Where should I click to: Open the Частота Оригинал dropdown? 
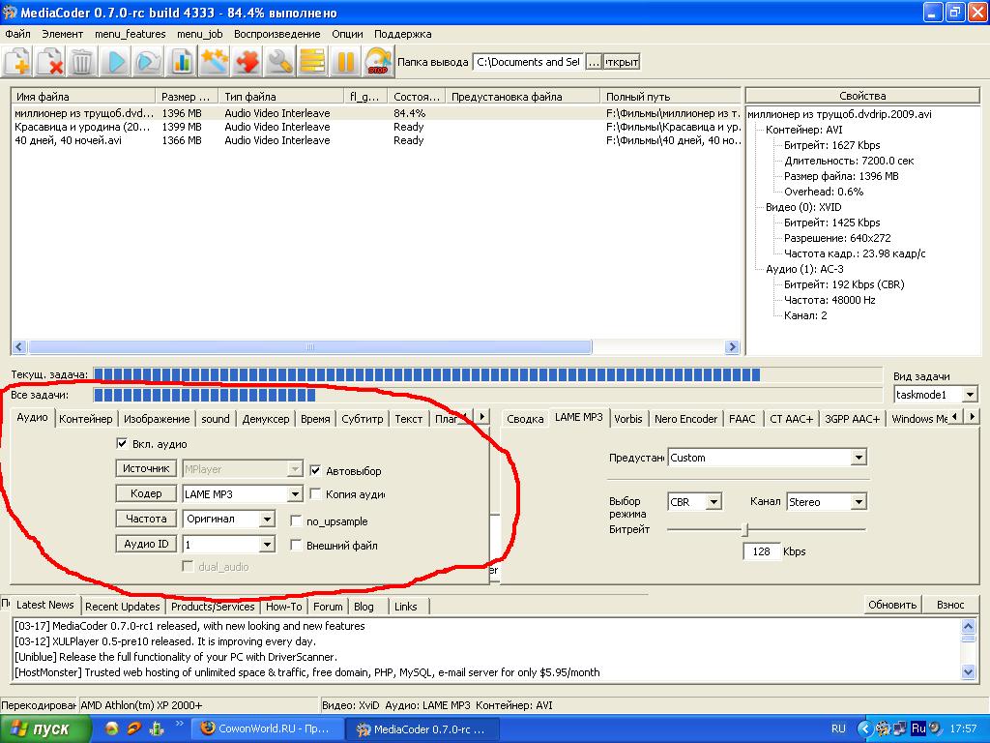click(267, 519)
